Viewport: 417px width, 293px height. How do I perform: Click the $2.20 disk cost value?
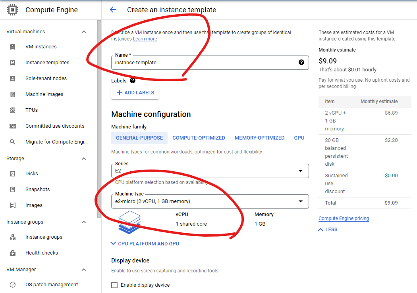pos(391,140)
